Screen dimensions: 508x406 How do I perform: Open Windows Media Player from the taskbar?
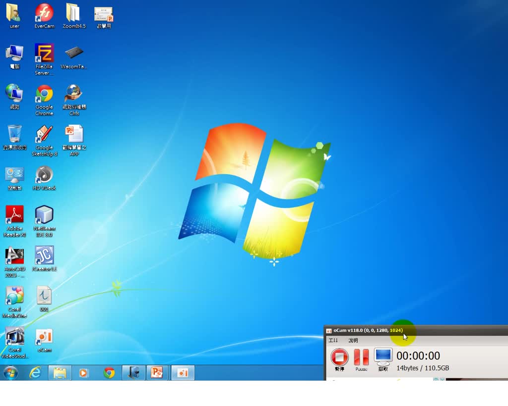point(83,373)
